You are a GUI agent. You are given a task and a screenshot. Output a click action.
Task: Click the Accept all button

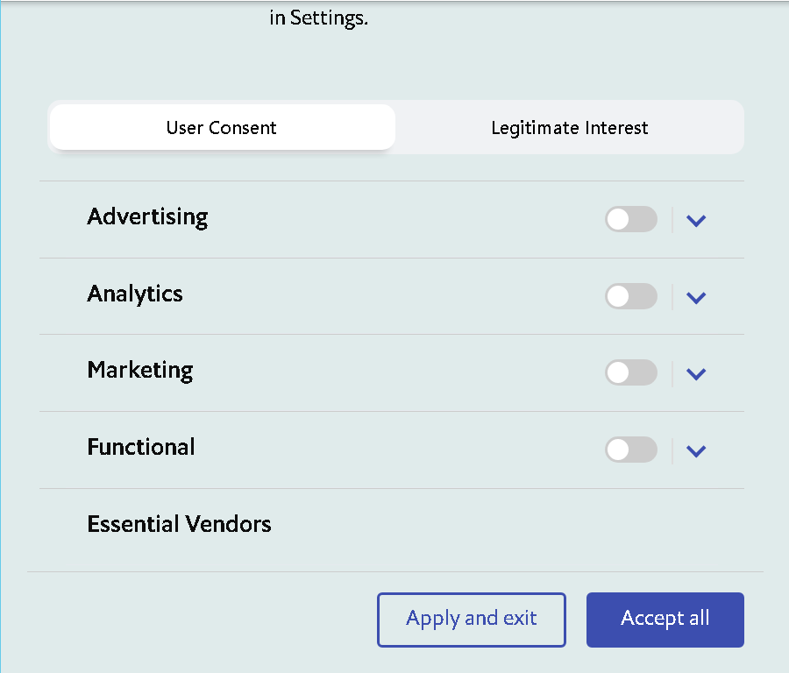coord(665,620)
